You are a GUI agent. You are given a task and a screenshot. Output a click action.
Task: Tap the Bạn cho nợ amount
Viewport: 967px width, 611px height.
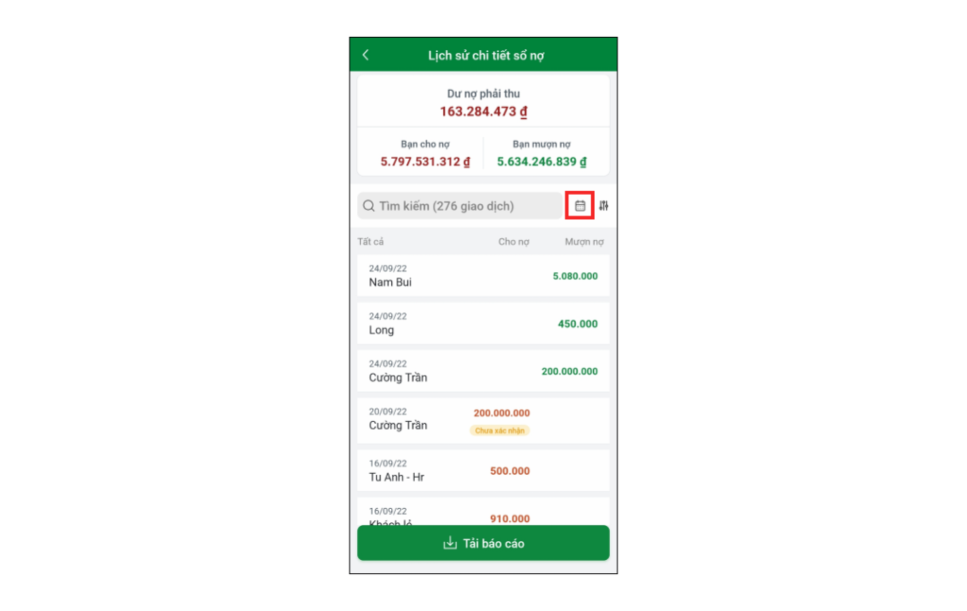click(425, 161)
